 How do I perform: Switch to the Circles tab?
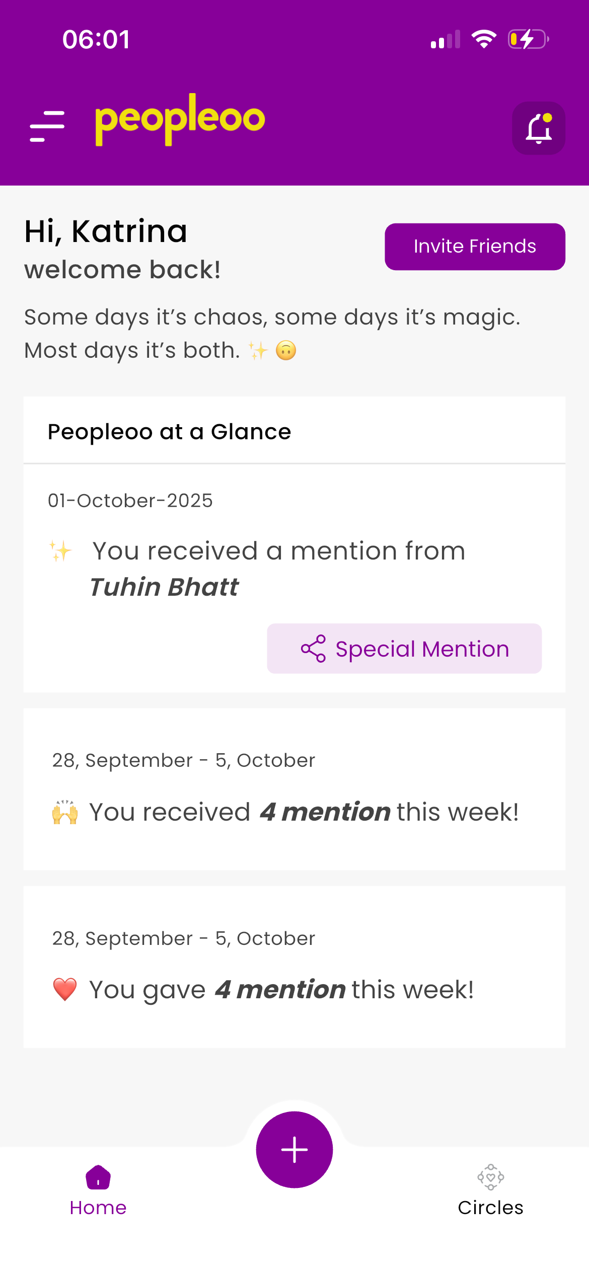coord(490,1207)
